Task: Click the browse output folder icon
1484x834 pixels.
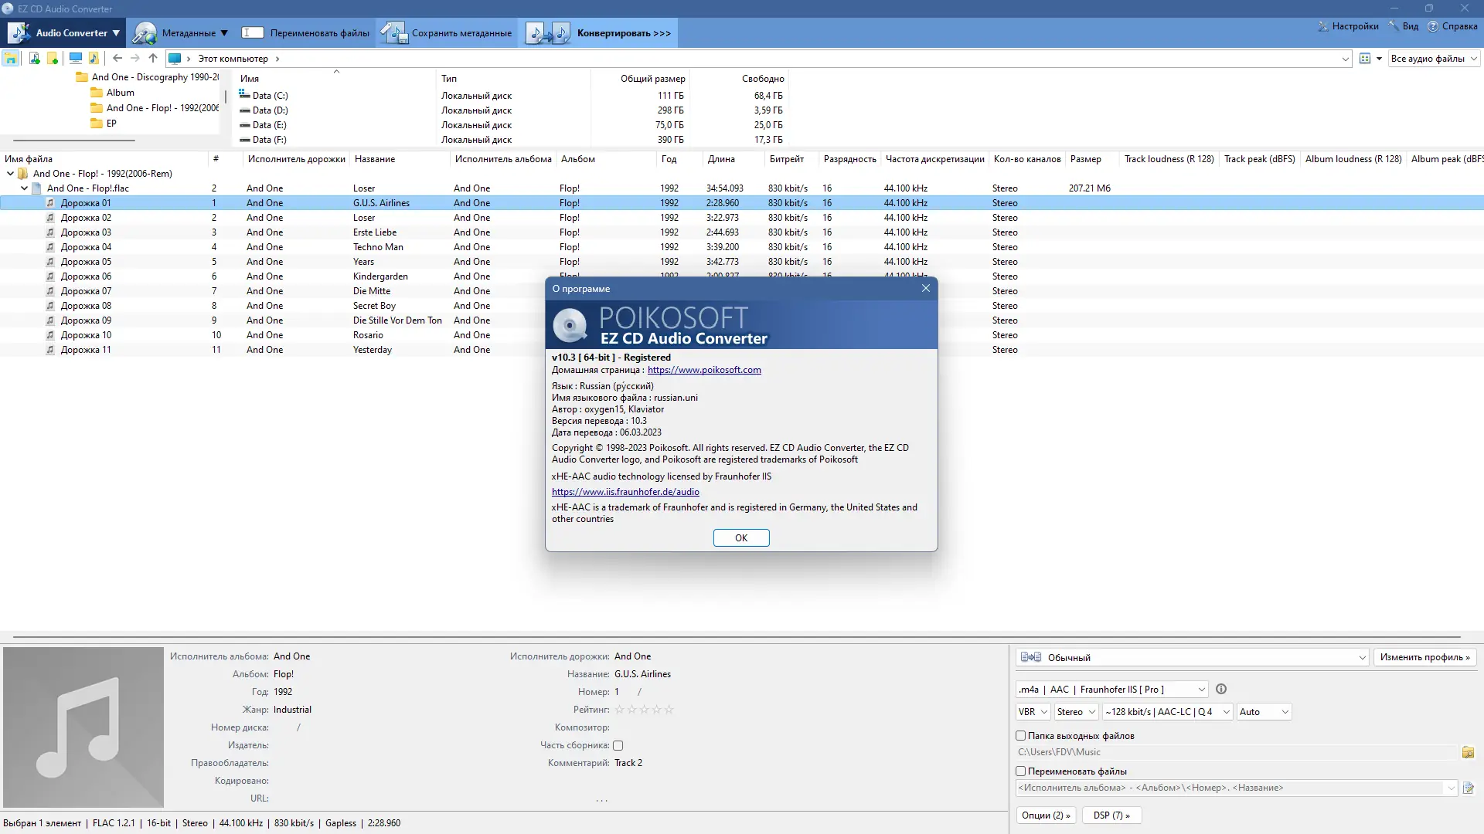Action: point(1468,752)
